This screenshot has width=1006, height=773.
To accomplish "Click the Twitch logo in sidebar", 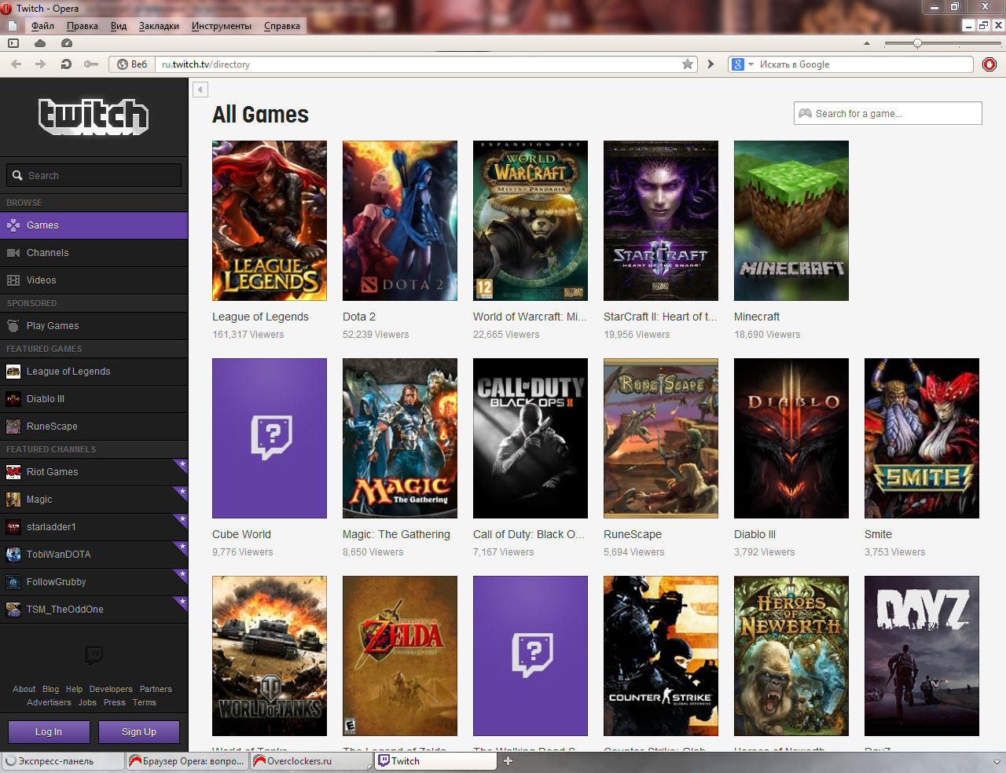I will [x=94, y=117].
